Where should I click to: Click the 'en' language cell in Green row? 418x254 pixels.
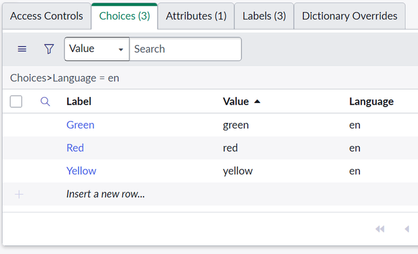click(355, 125)
